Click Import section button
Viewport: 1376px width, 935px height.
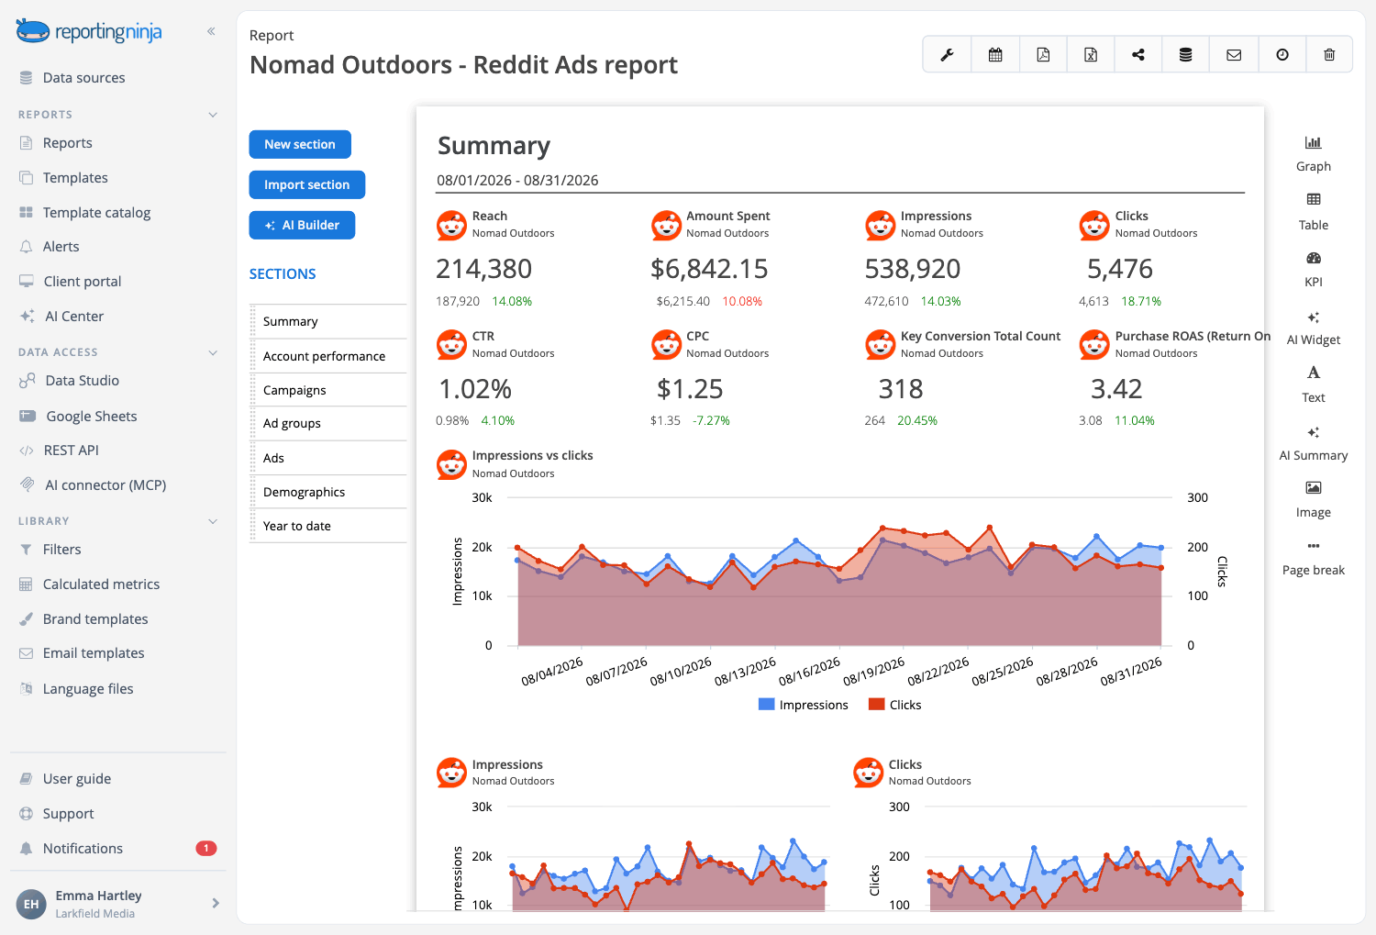(306, 184)
